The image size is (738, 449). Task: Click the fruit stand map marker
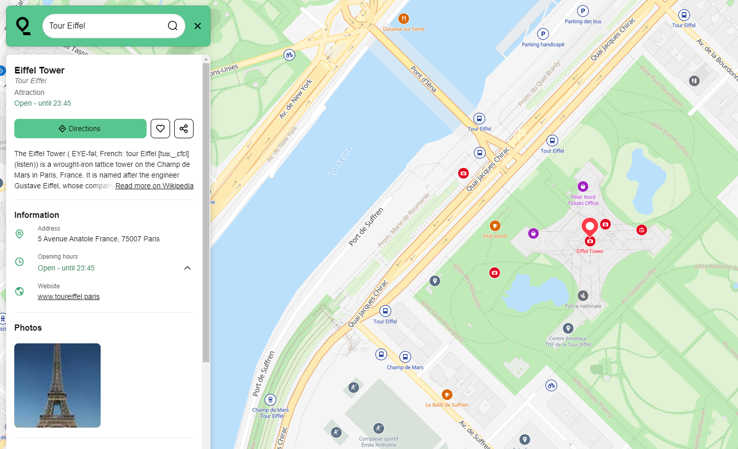click(495, 226)
